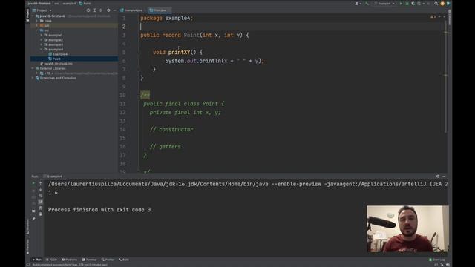Image resolution: width=475 pixels, height=267 pixels.
Task: Toggle soft-wrap in Run console
Action: [40, 196]
